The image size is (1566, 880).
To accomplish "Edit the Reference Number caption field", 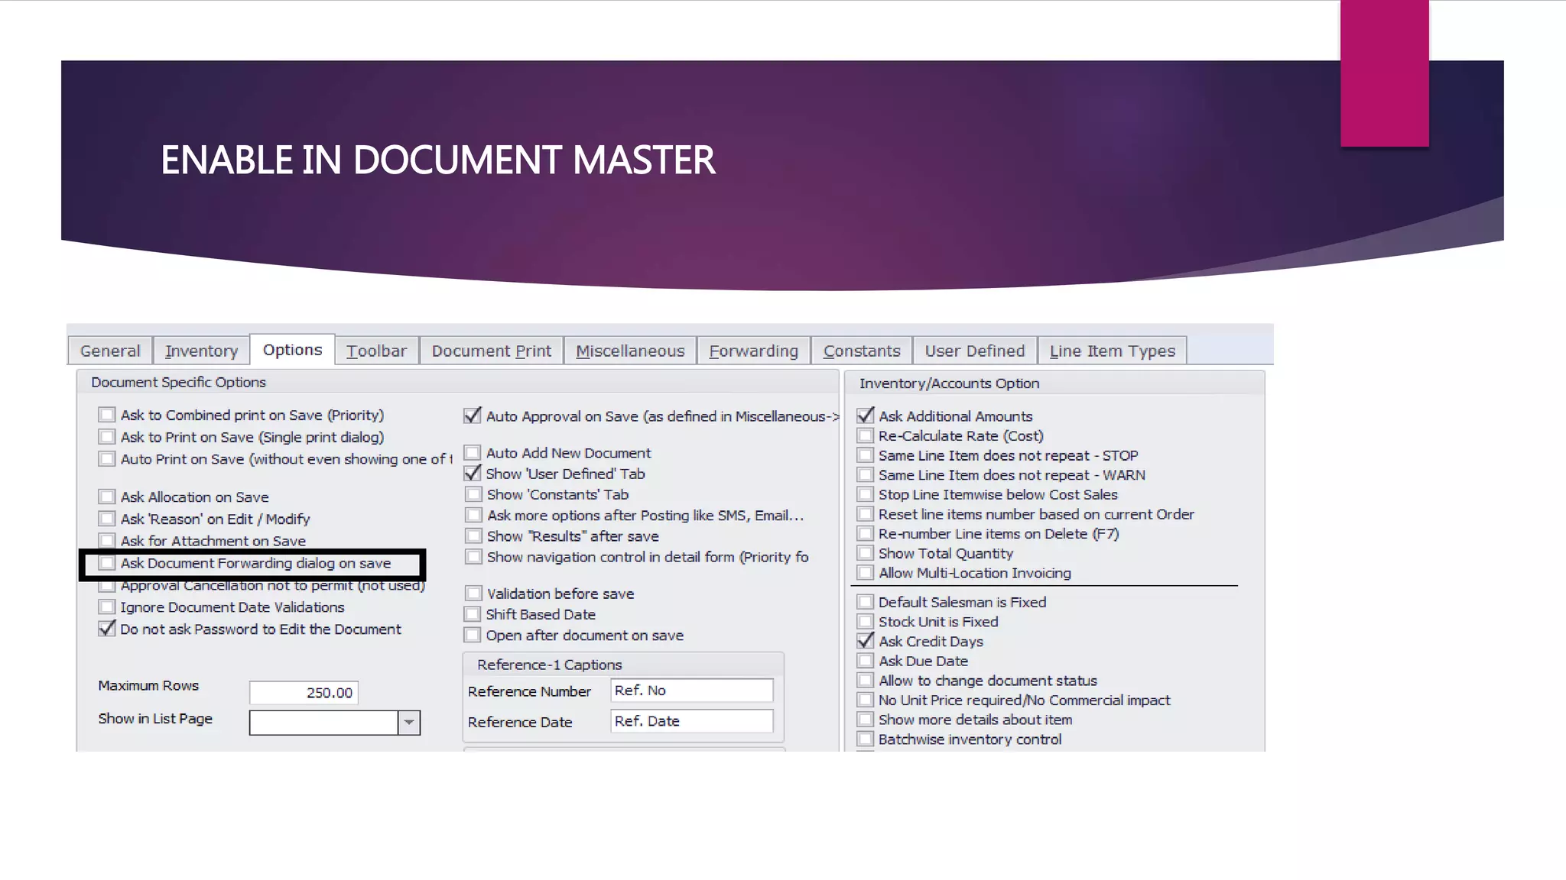I will pyautogui.click(x=691, y=691).
